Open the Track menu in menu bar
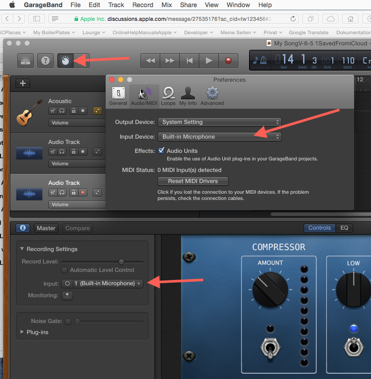Viewport: 371px width, 379px height. [116, 5]
